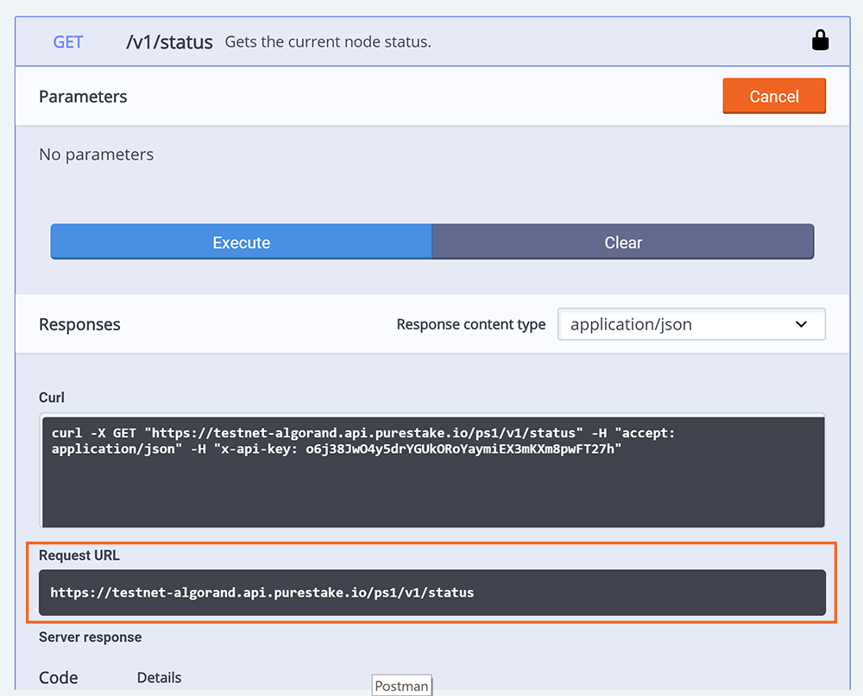
Task: Click the Responses section header
Action: tap(79, 324)
